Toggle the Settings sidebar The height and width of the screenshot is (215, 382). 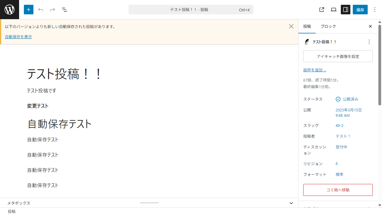point(345,9)
